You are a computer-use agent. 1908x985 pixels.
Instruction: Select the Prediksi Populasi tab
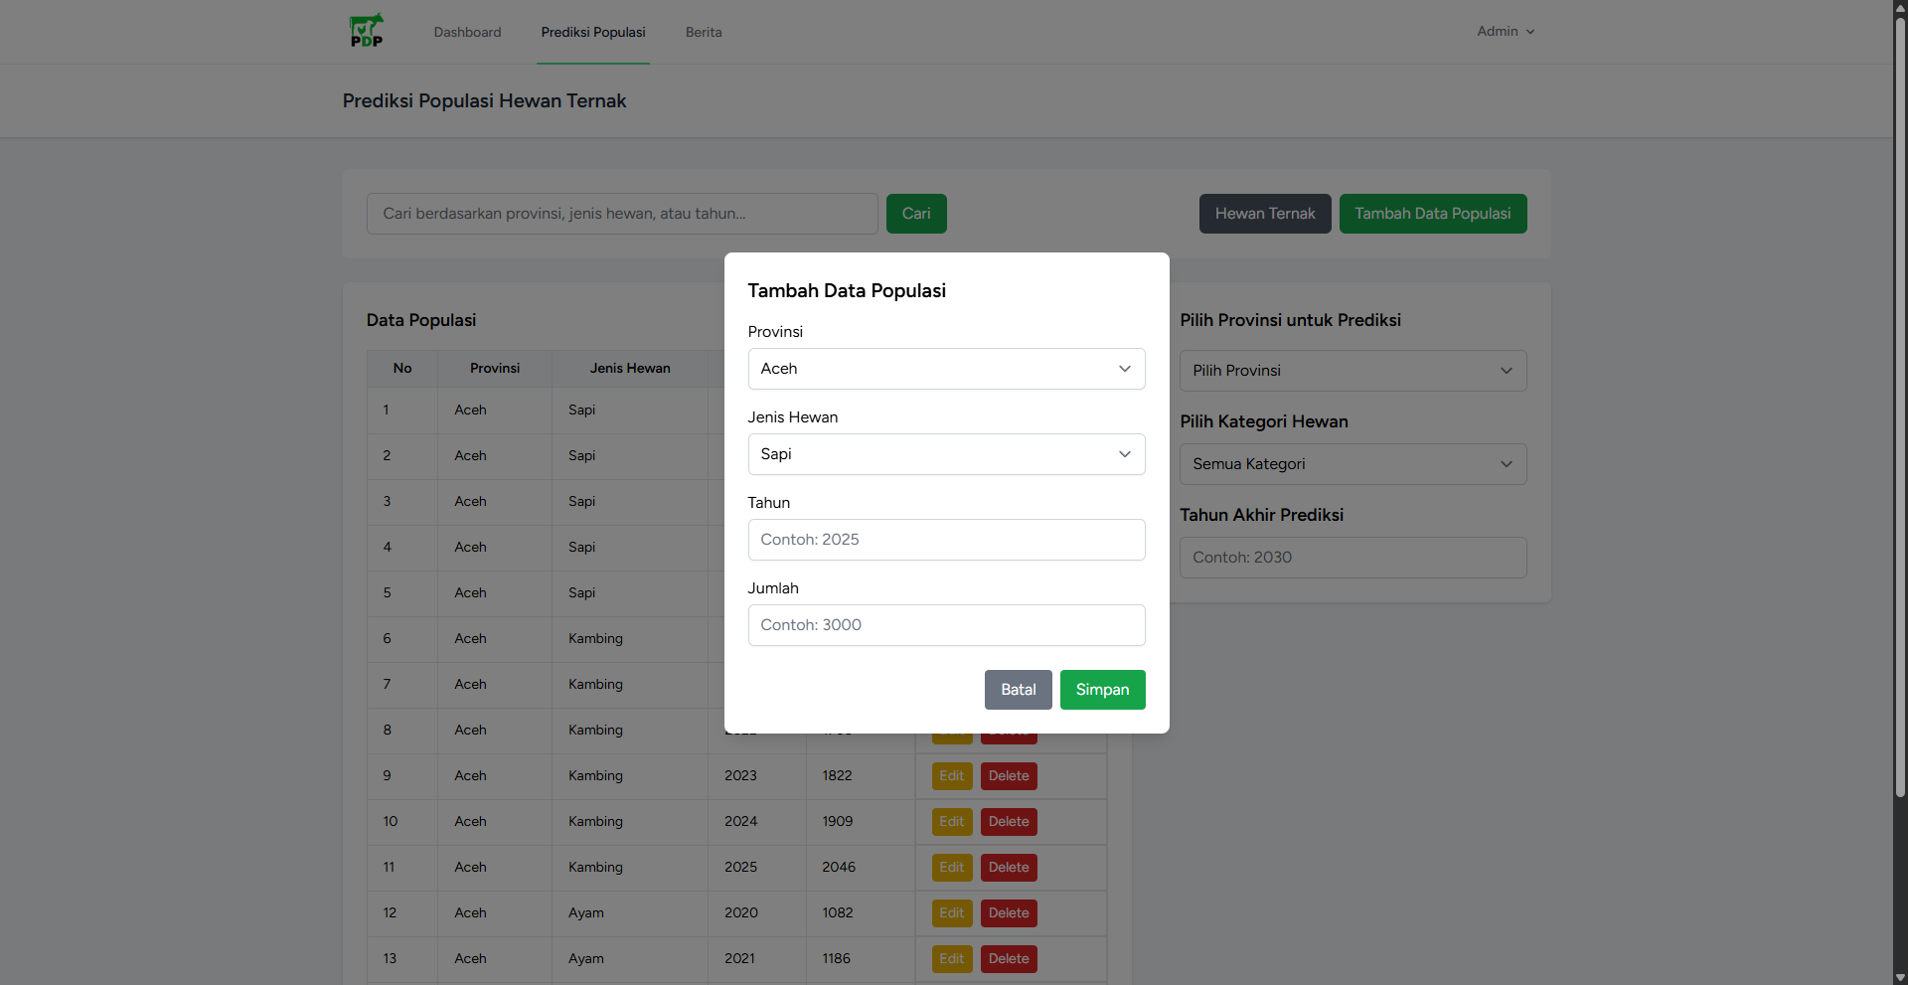click(592, 32)
